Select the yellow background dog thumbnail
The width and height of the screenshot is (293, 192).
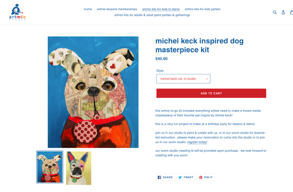click(79, 168)
